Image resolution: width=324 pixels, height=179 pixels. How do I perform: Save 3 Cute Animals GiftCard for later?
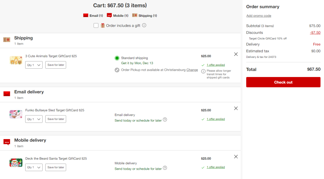56,65
